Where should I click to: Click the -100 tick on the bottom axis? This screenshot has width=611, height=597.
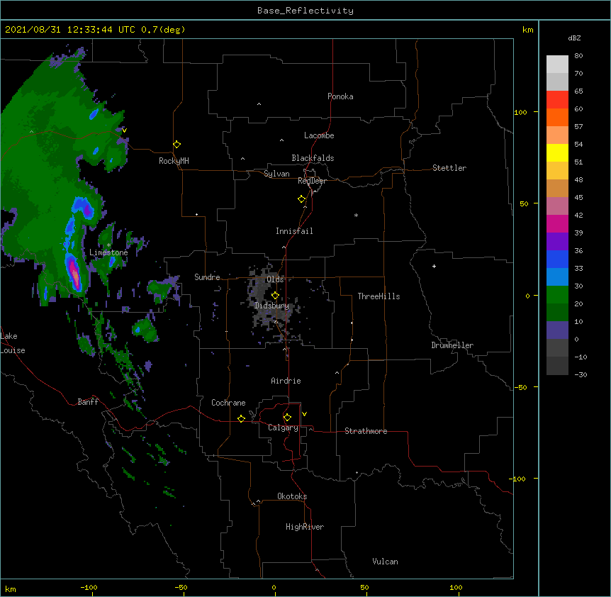click(89, 588)
